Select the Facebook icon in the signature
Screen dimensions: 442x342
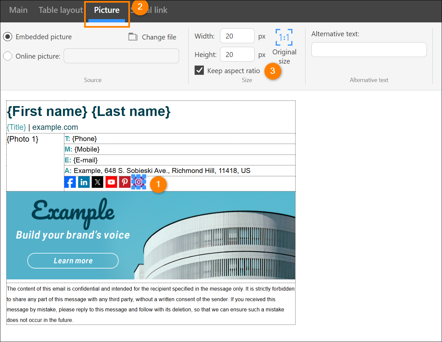click(x=70, y=182)
